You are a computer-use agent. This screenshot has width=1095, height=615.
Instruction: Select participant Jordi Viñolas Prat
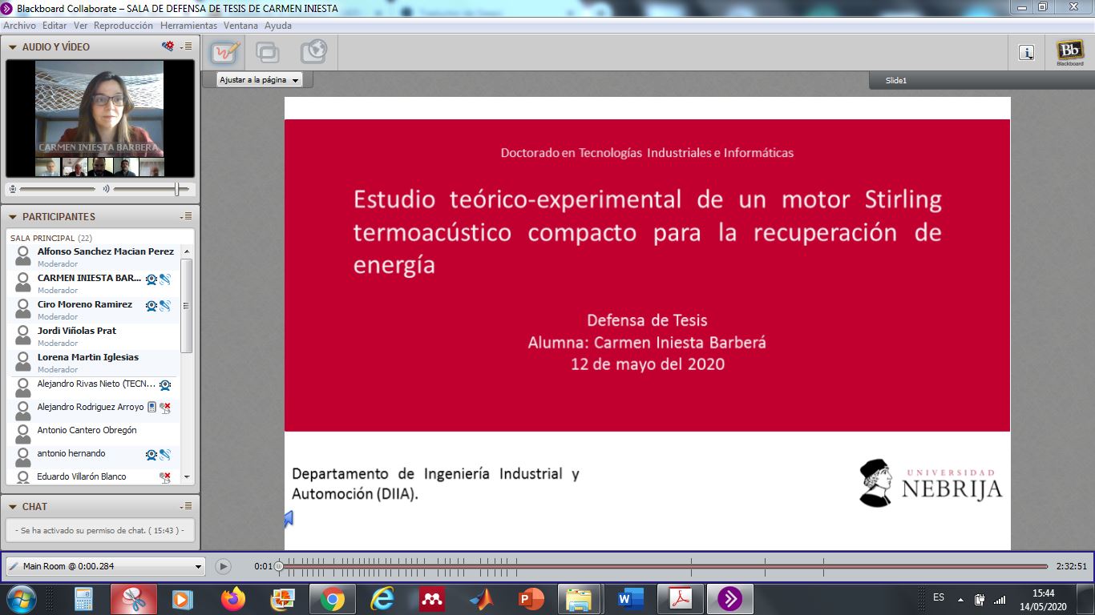(77, 331)
